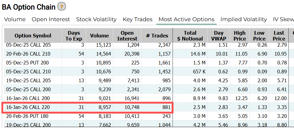This screenshot has width=294, height=128.
Task: Click the High Price column header
Action: coord(239,36)
